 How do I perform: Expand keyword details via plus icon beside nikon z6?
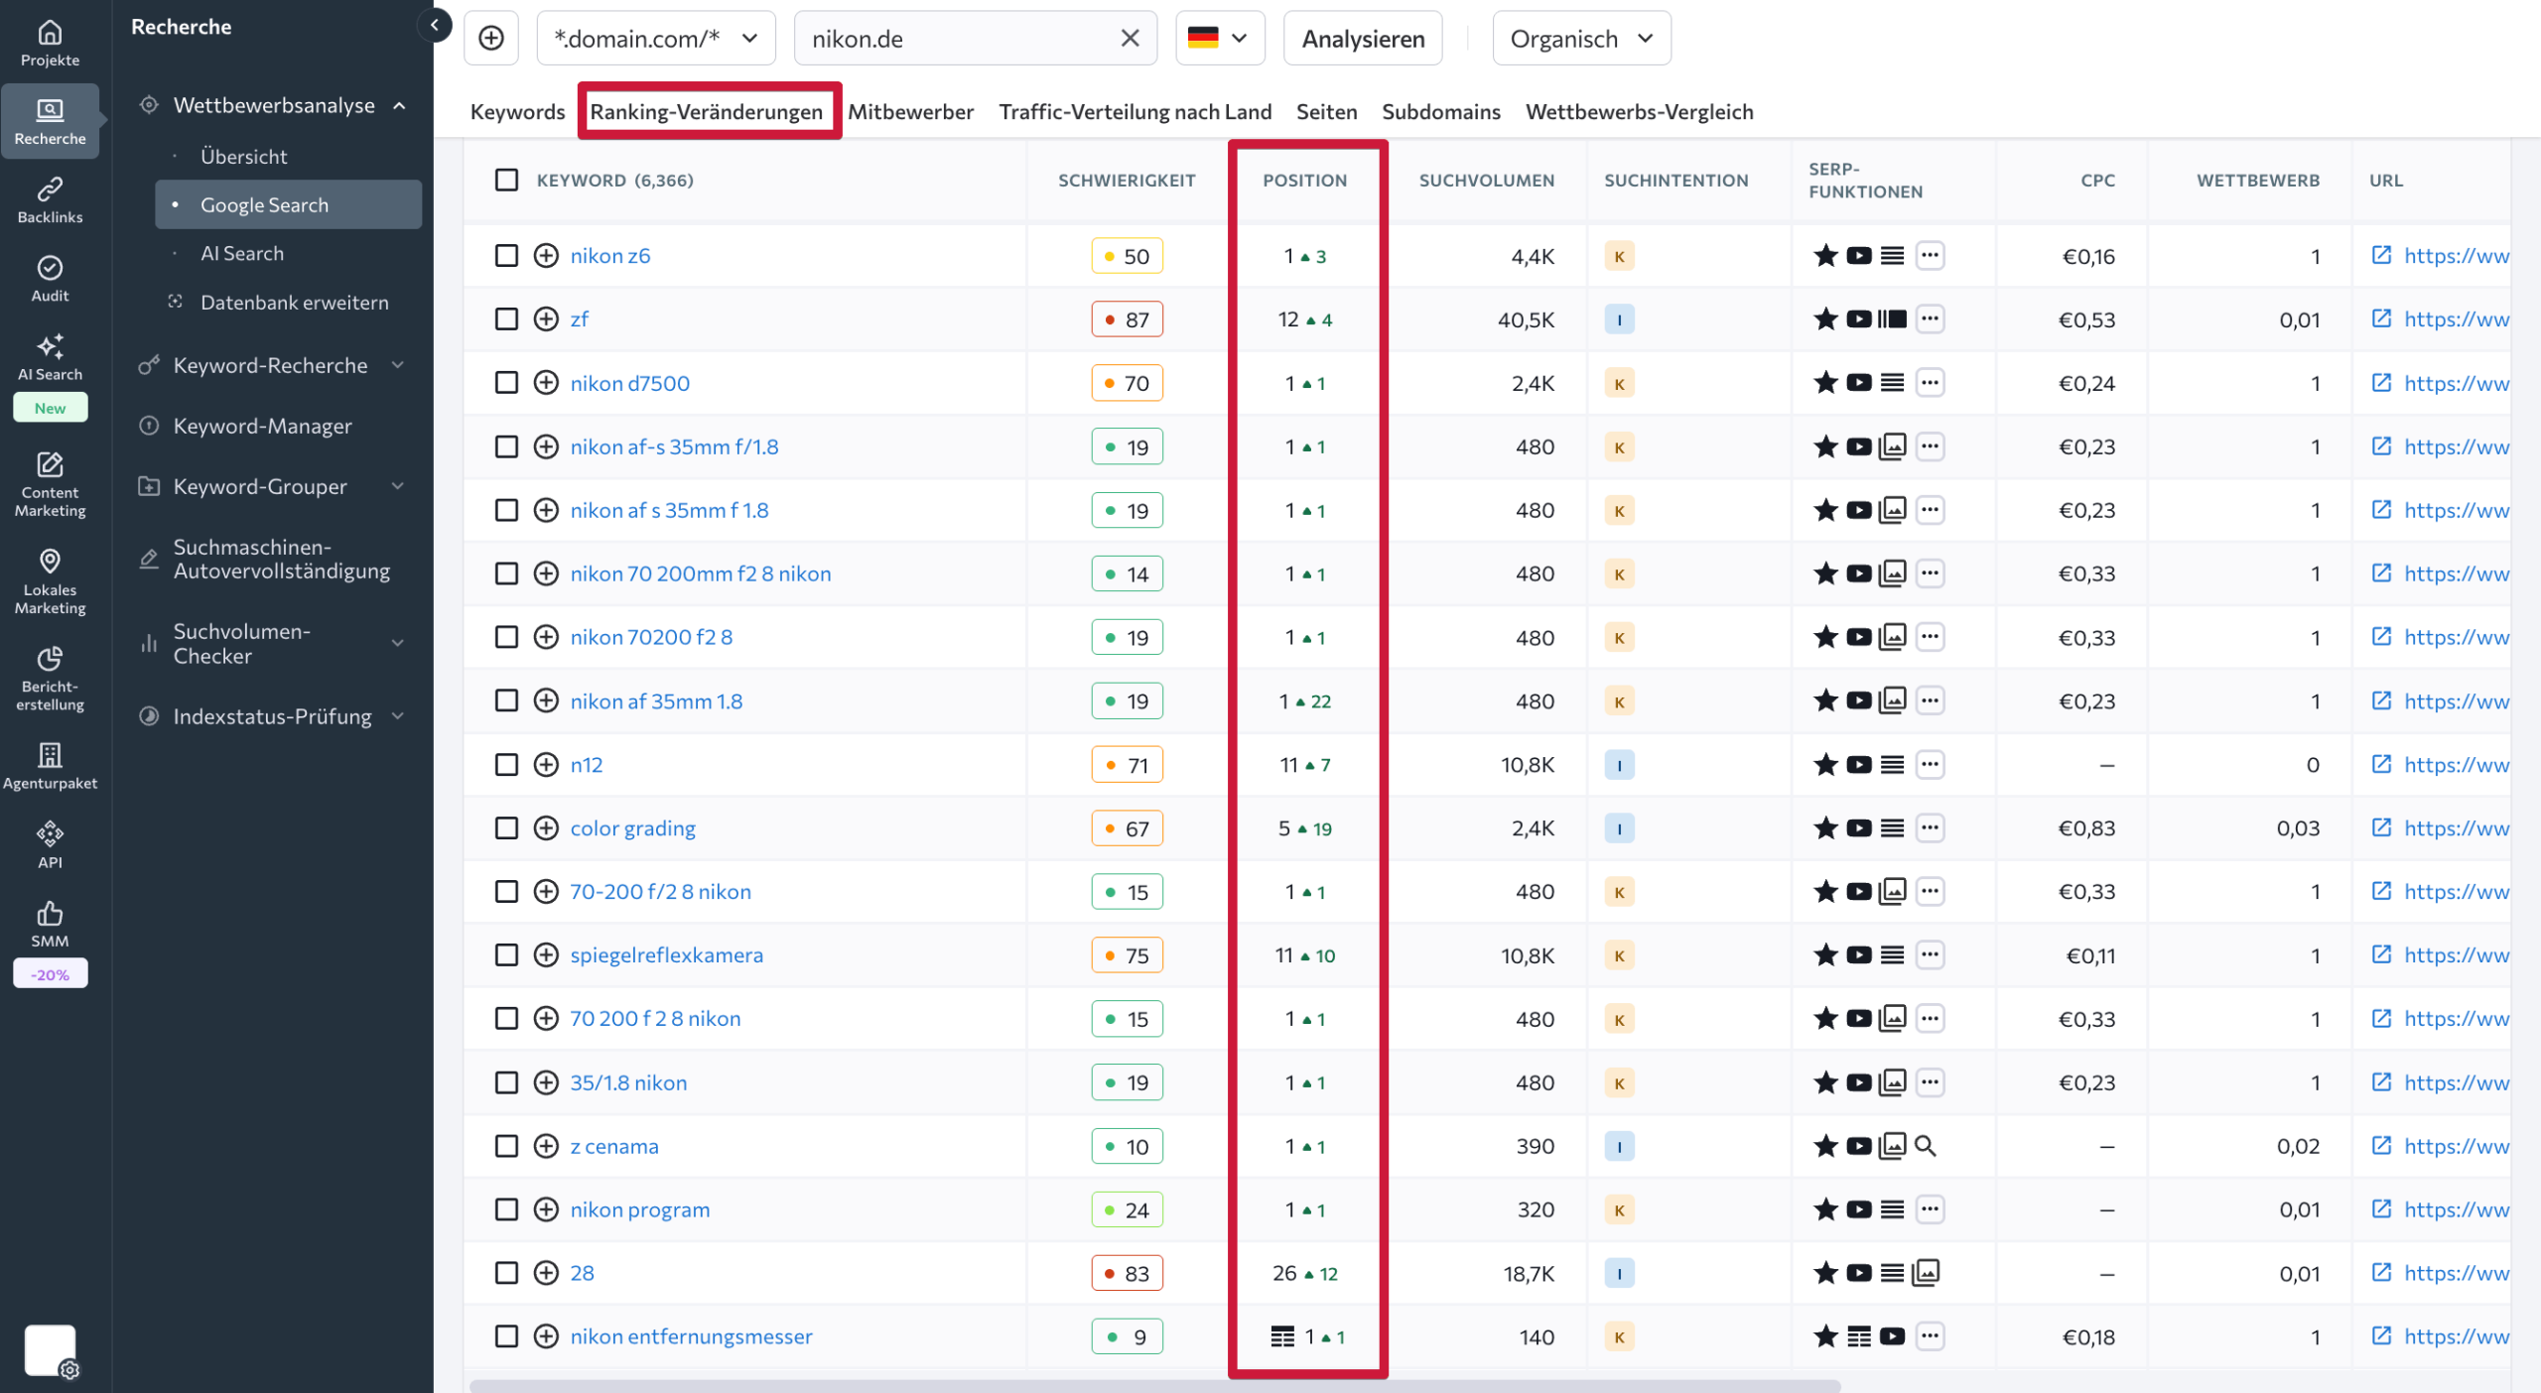point(546,255)
